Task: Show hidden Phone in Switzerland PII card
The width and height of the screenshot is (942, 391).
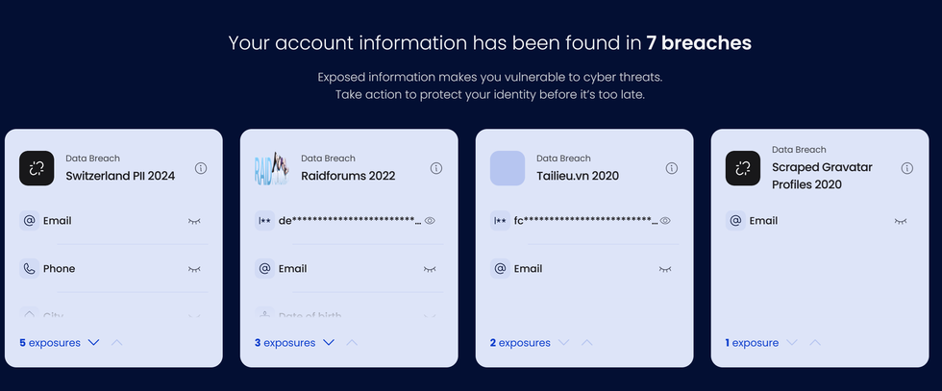Action: 194,269
